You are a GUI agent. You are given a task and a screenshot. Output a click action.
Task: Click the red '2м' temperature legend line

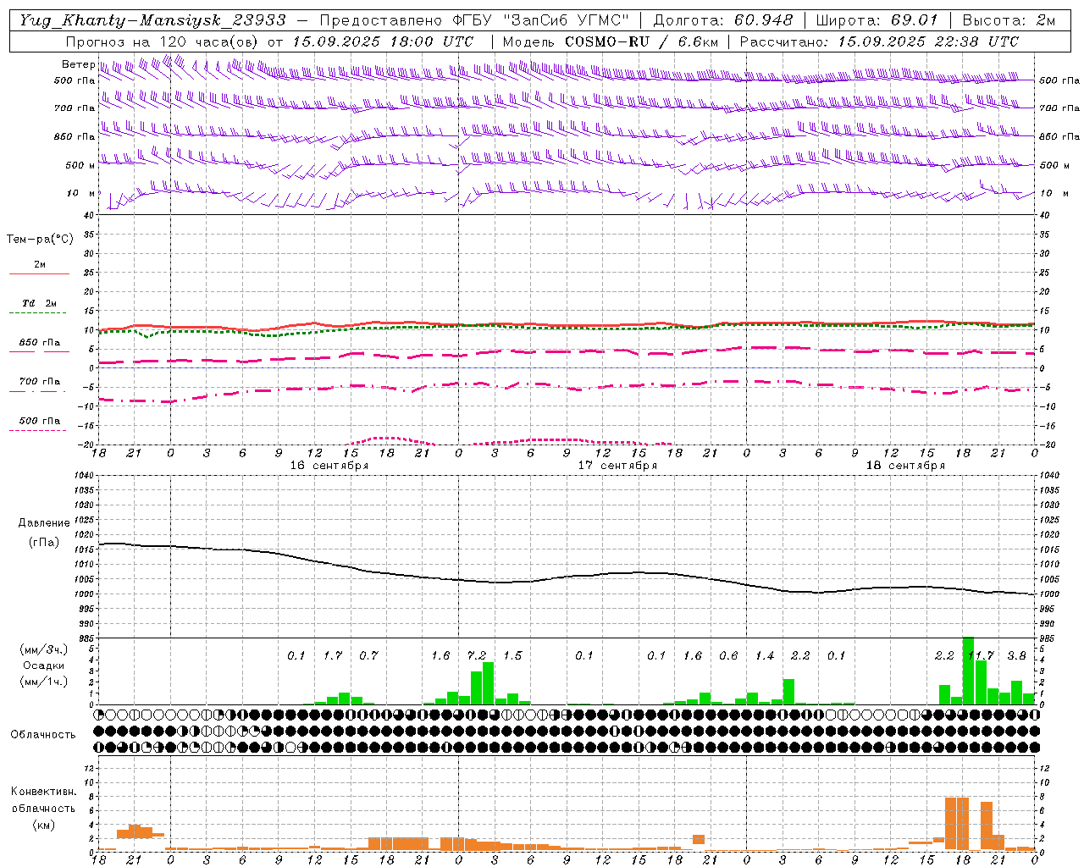coord(39,273)
